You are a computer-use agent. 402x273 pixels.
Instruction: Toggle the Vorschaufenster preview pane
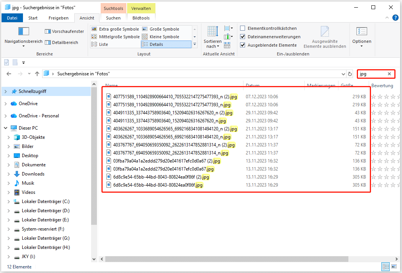point(64,31)
